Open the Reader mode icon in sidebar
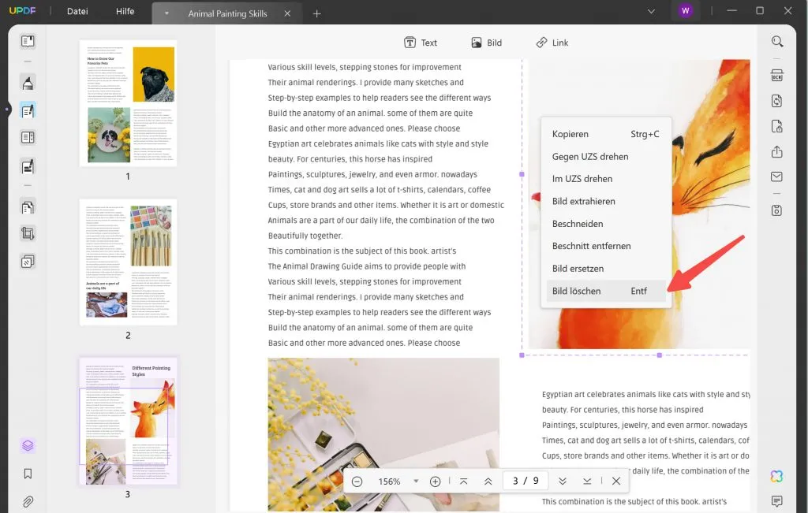This screenshot has height=513, width=808. 28,41
